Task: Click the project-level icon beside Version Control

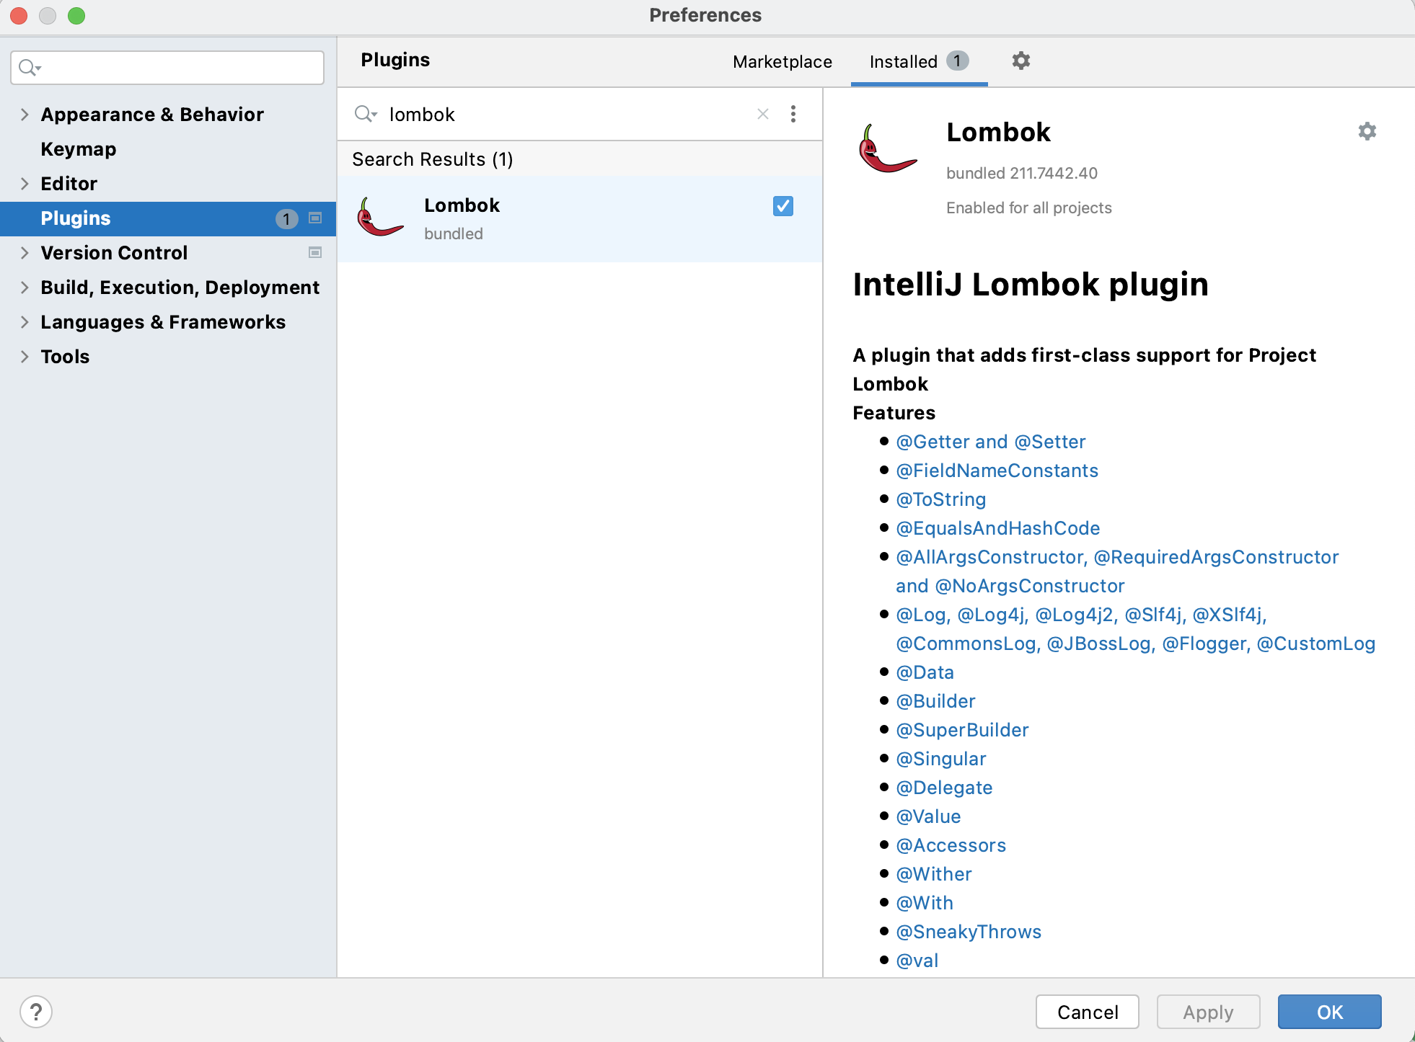Action: click(315, 252)
